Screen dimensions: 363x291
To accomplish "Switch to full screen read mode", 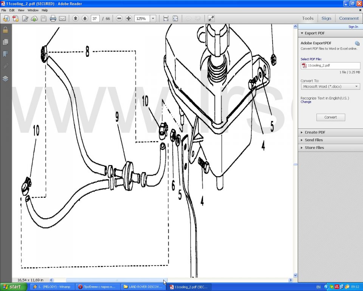I will coord(211,19).
